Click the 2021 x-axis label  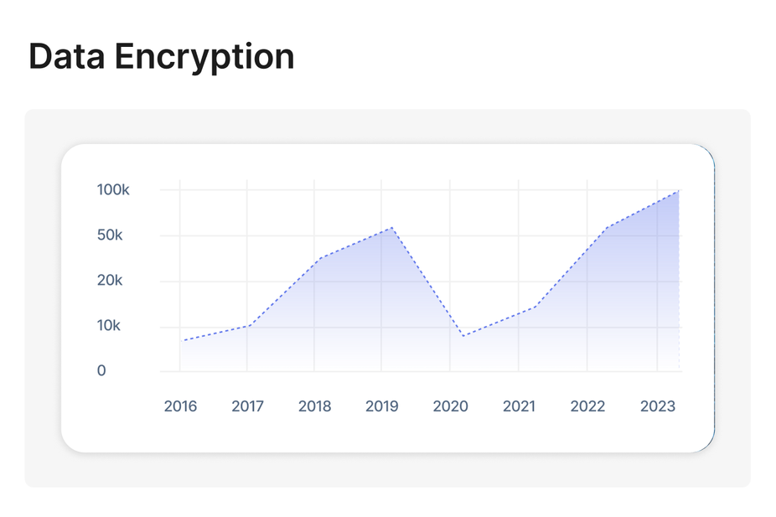pos(519,406)
